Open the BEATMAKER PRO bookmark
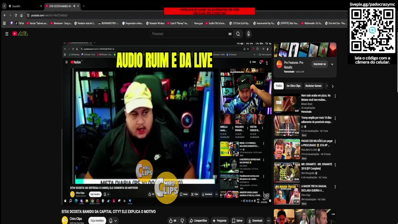Viewport: 398px width, 224px height. [x=109, y=23]
